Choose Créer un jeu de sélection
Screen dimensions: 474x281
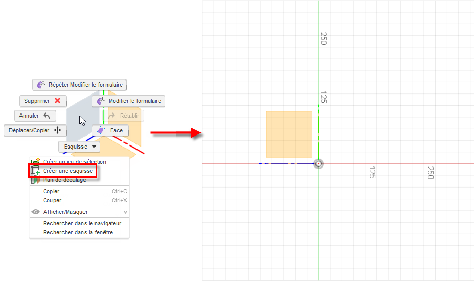coord(75,162)
